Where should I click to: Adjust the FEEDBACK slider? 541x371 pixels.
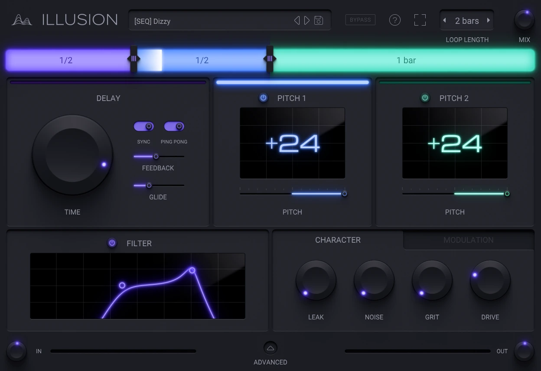159,156
